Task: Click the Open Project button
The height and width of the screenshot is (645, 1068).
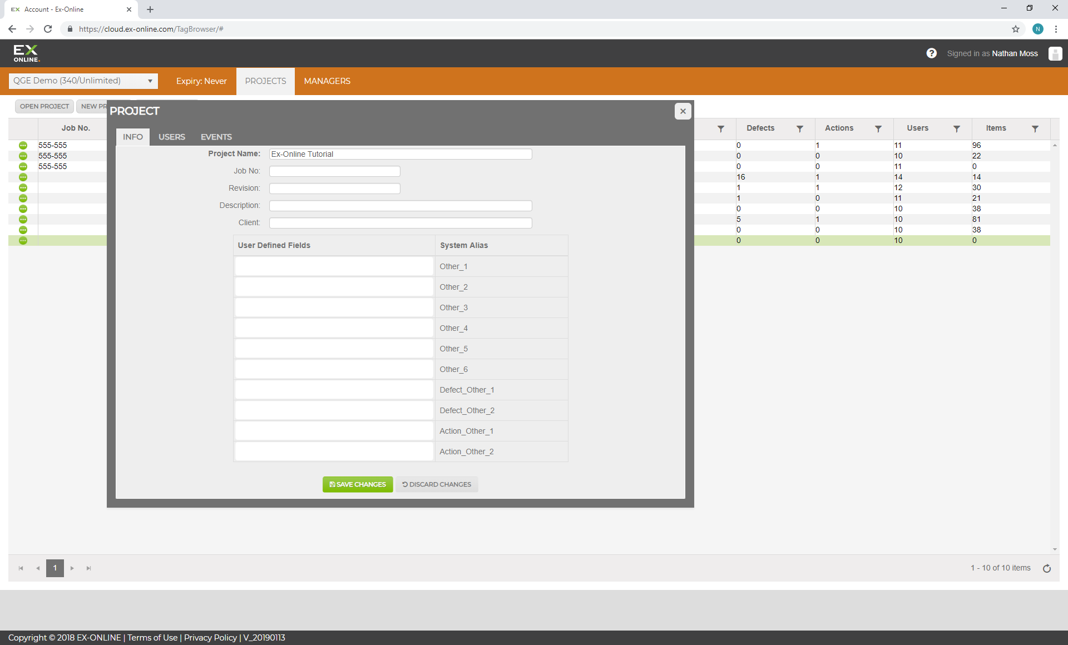Action: [44, 106]
